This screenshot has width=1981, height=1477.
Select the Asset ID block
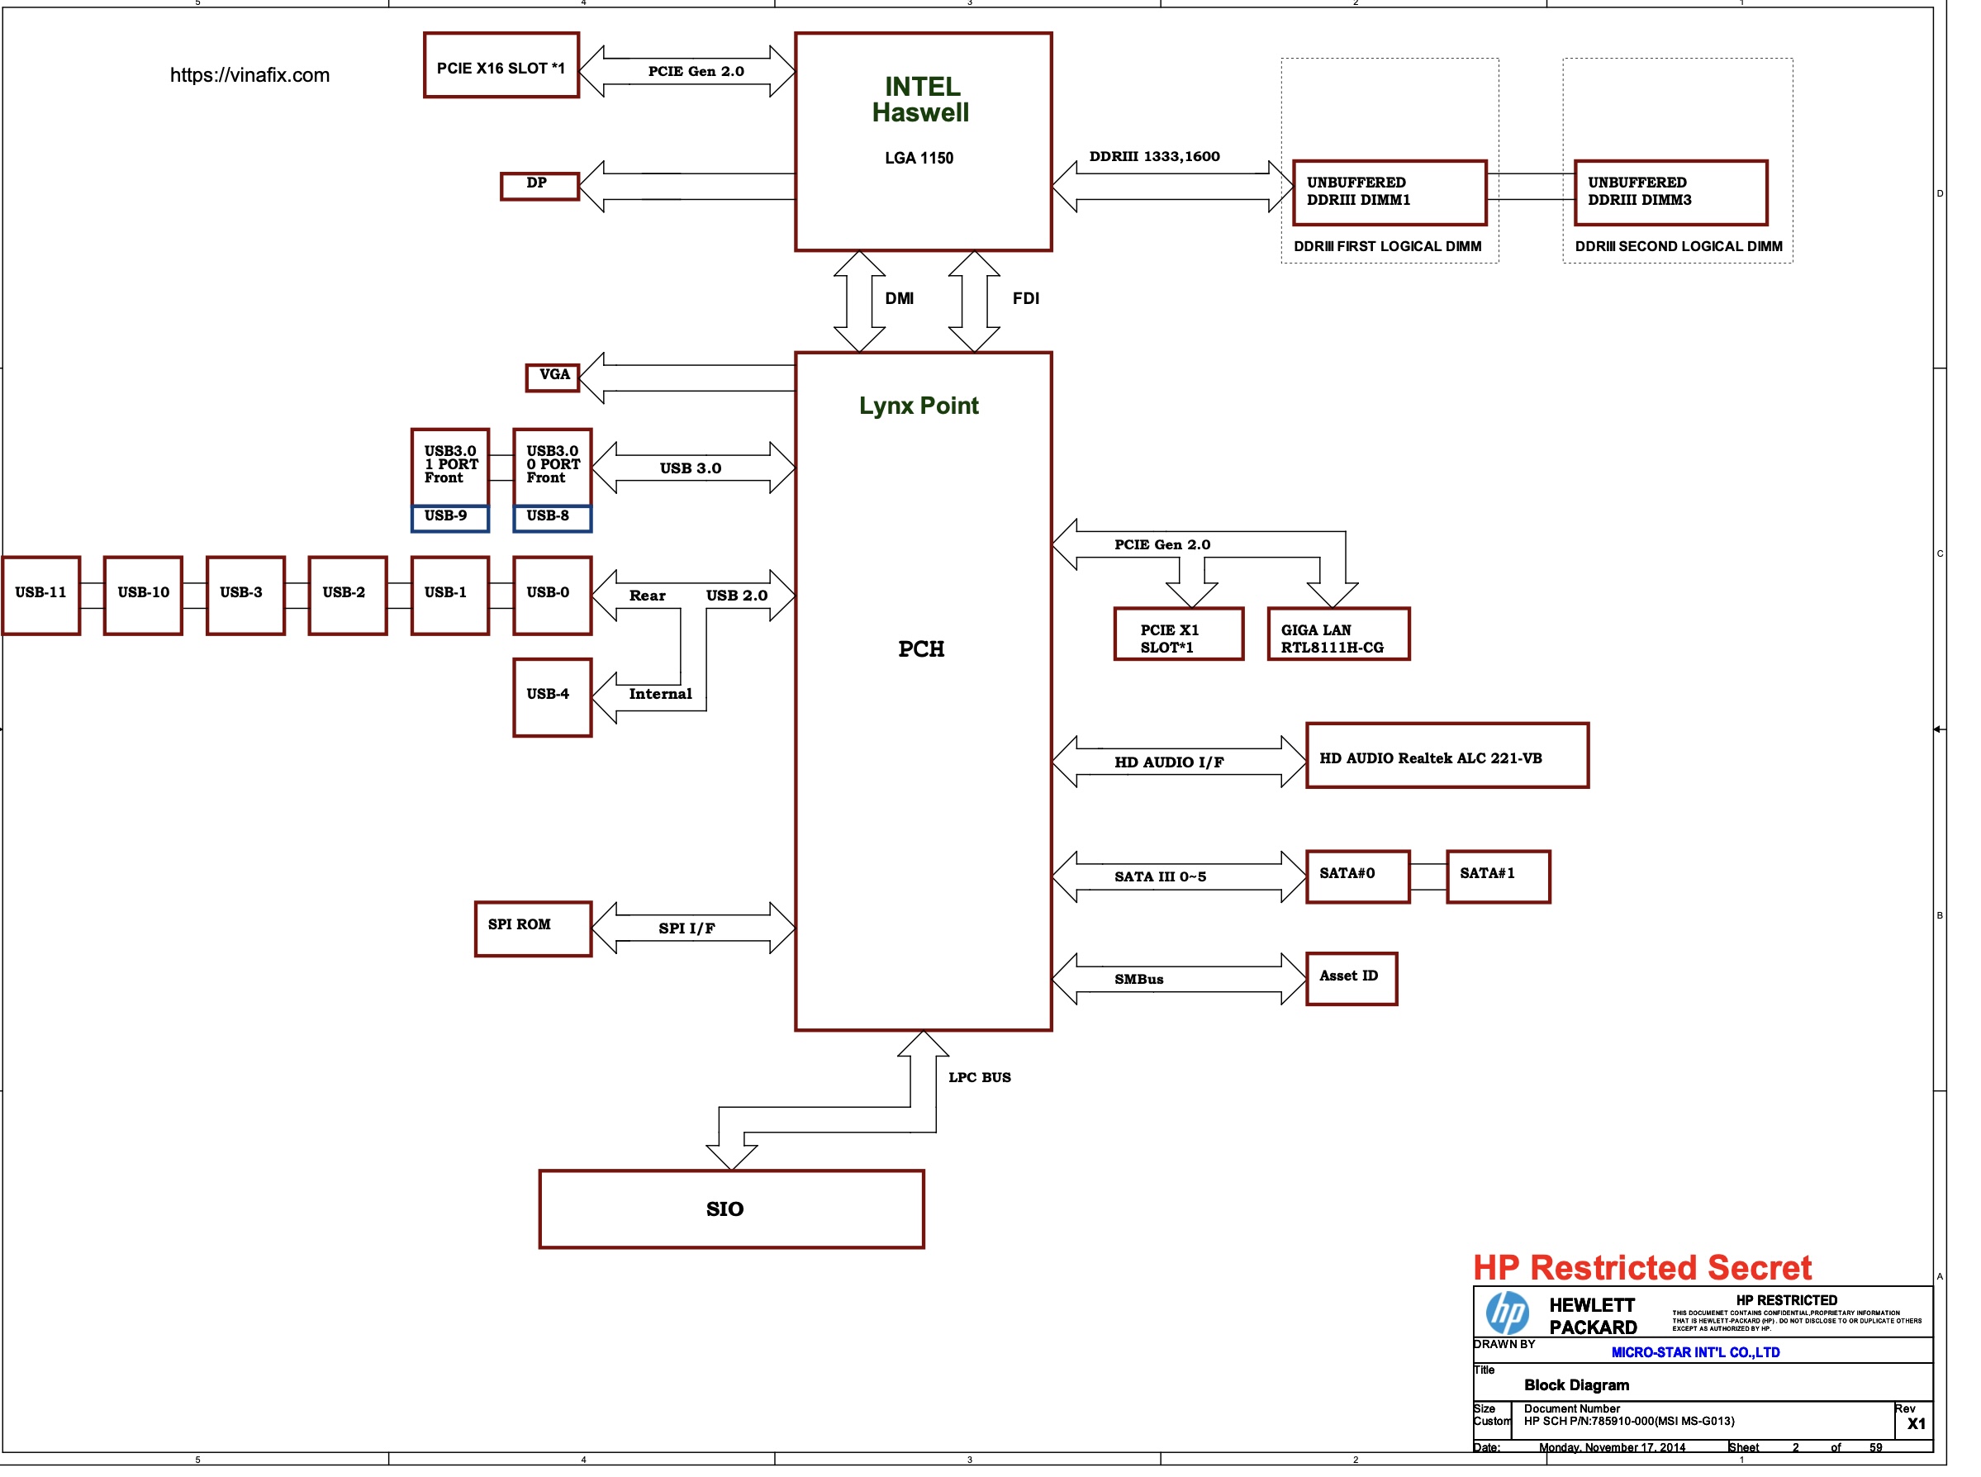1351,979
